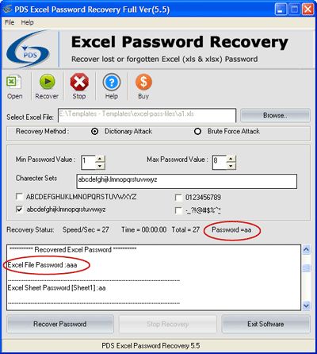The image size is (317, 354).
Task: Open the blue Help question icon
Action: [112, 82]
